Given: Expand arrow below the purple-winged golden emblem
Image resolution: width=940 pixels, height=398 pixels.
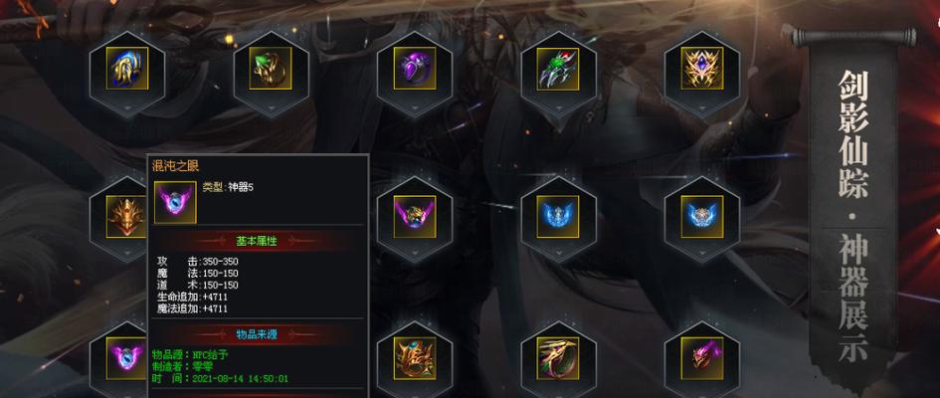Looking at the screenshot, I should [x=414, y=256].
